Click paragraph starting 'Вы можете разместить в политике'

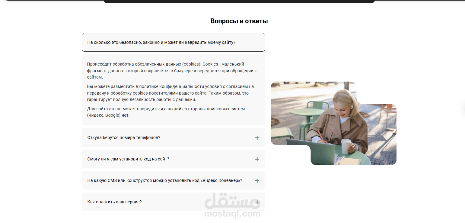tap(170, 93)
